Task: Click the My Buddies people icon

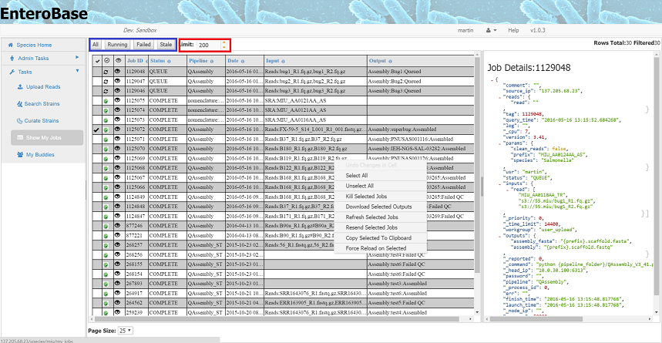Action: [20, 155]
